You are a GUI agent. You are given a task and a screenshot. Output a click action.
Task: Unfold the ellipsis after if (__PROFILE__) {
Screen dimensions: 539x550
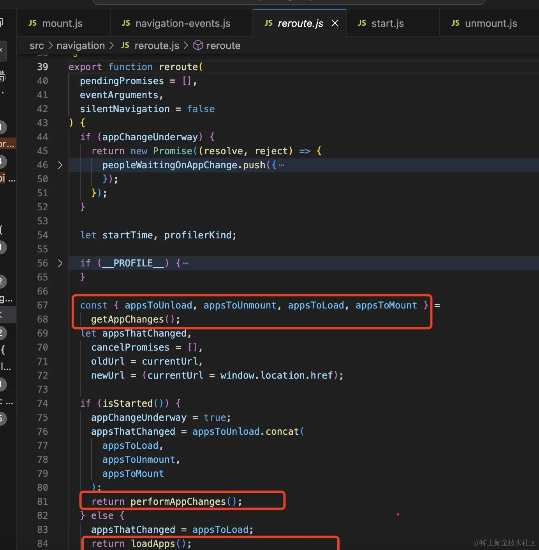pyautogui.click(x=186, y=263)
